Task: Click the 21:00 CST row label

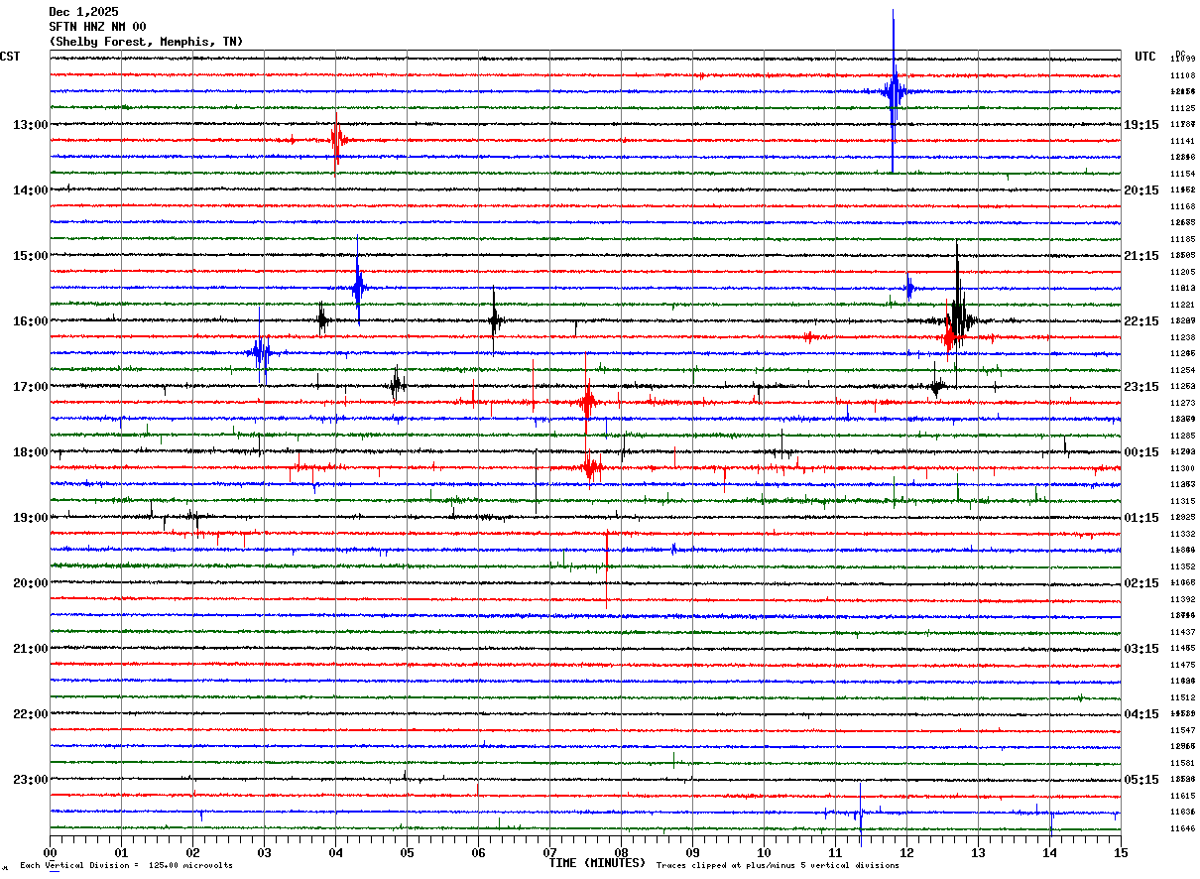Action: coord(31,649)
